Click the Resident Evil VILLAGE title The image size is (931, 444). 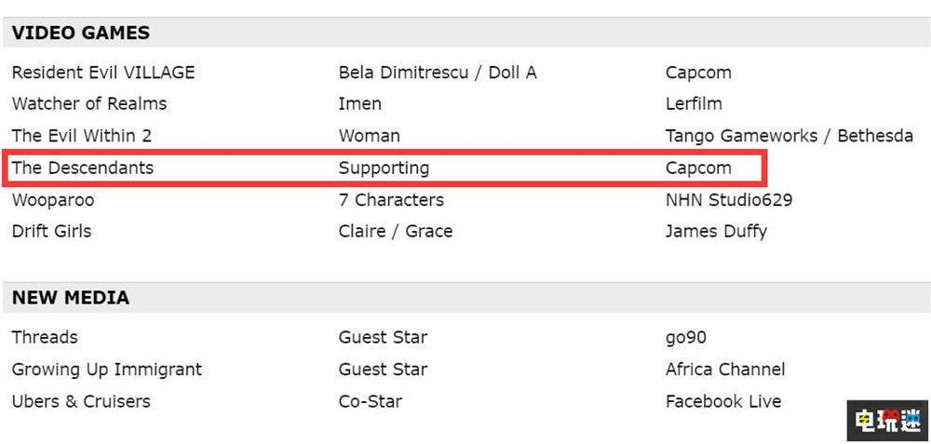(103, 73)
